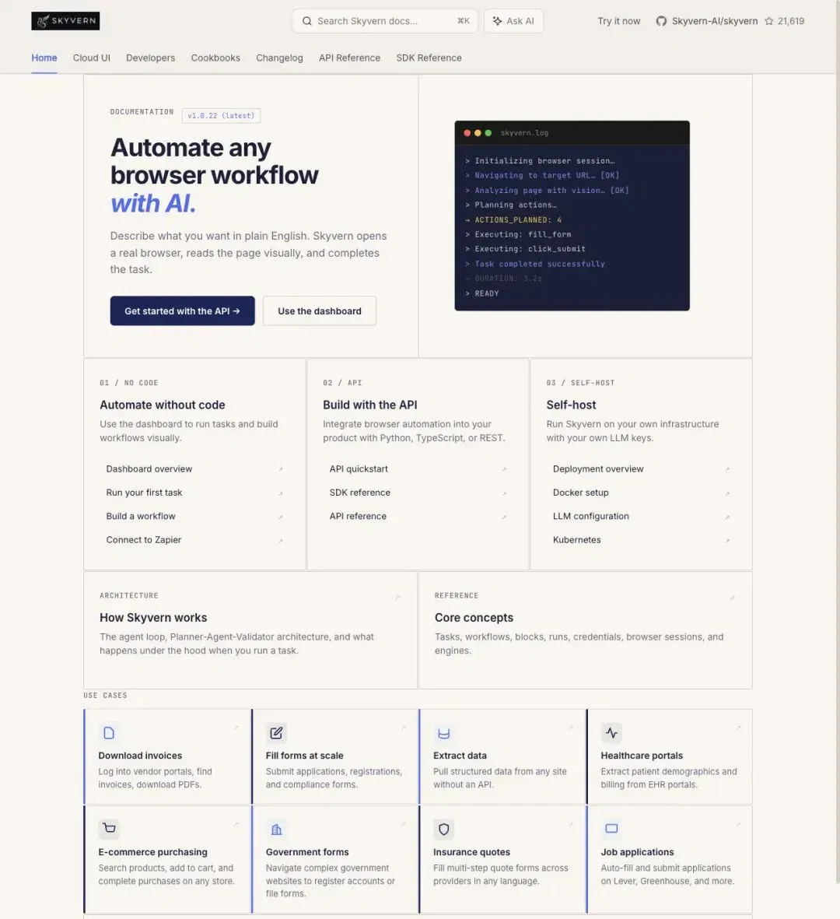Click arrow icon on How Skyvern works card

[x=397, y=597]
